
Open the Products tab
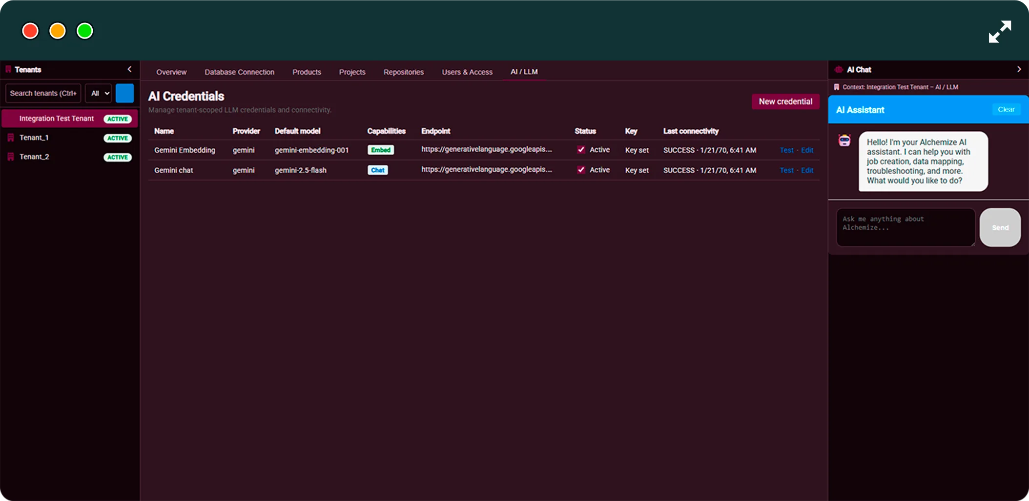pyautogui.click(x=307, y=72)
